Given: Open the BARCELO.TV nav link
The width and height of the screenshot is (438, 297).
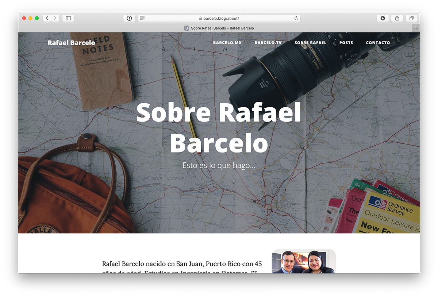Looking at the screenshot, I should [x=268, y=43].
